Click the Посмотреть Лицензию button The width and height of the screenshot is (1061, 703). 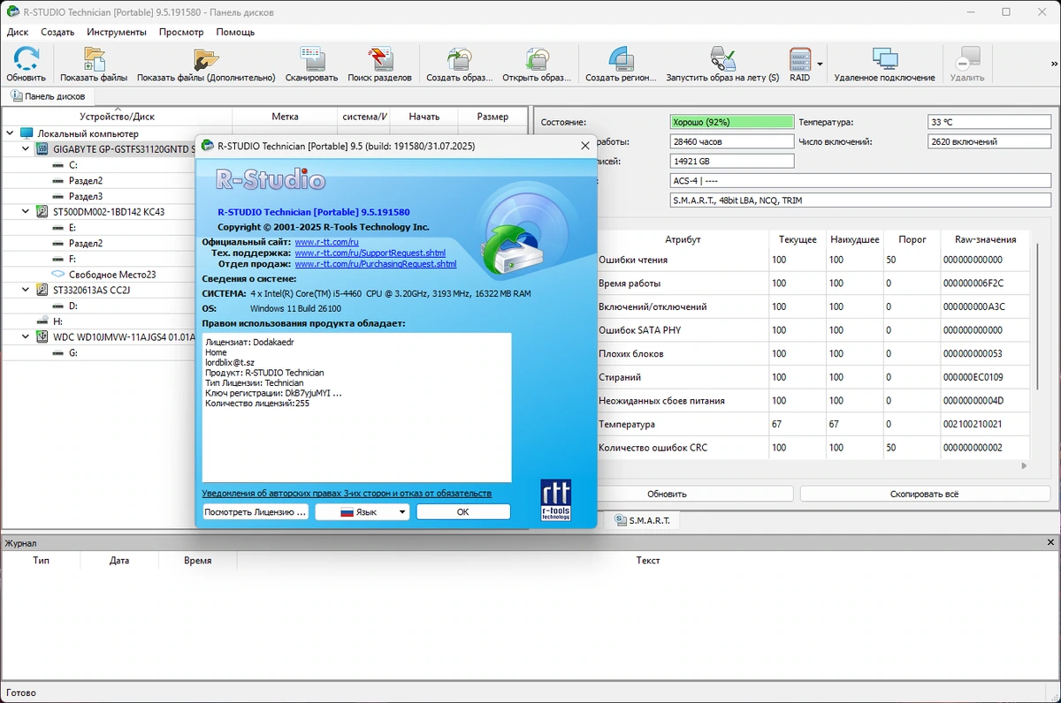[x=256, y=511]
